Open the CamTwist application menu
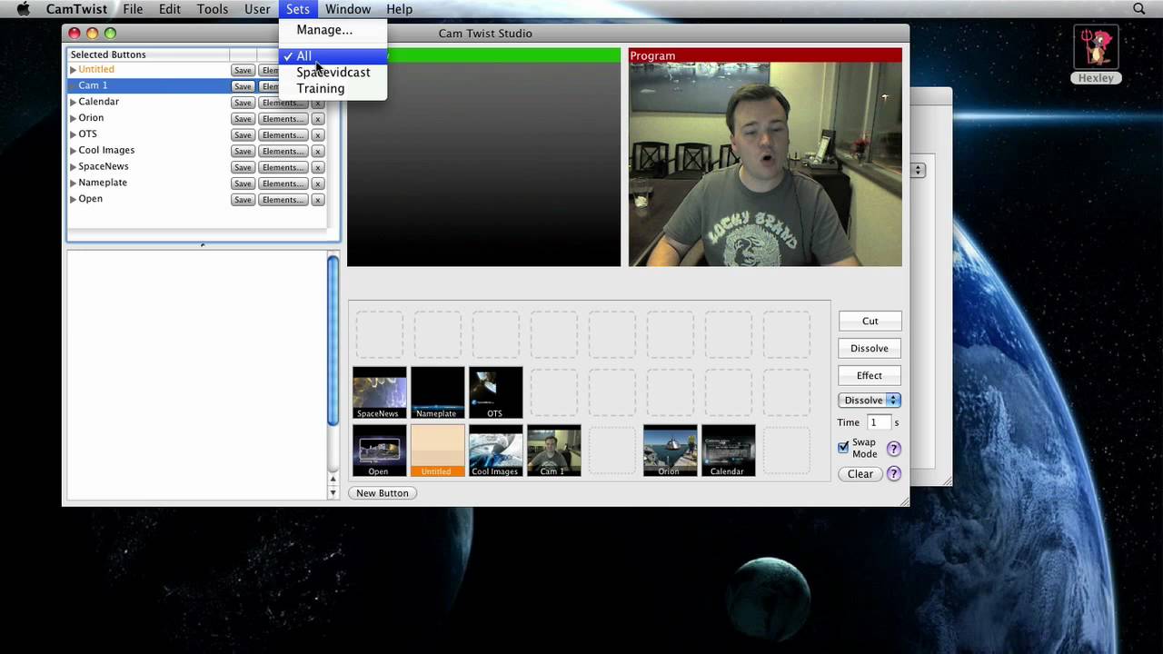 click(76, 9)
